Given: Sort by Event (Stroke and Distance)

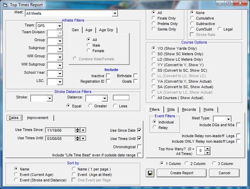Looking at the screenshot, I should click(x=16, y=180).
